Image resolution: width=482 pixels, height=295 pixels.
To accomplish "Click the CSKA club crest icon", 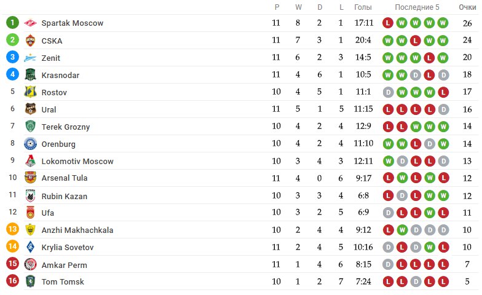I will [x=31, y=41].
